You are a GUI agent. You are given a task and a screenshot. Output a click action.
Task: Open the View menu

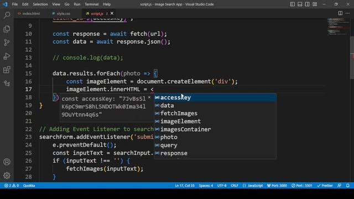(56, 4)
